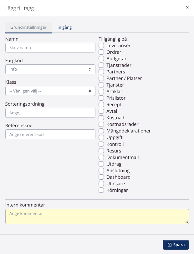Viewport: 194px width, 254px height.
Task: Check the Ordrar option
Action: (101, 52)
